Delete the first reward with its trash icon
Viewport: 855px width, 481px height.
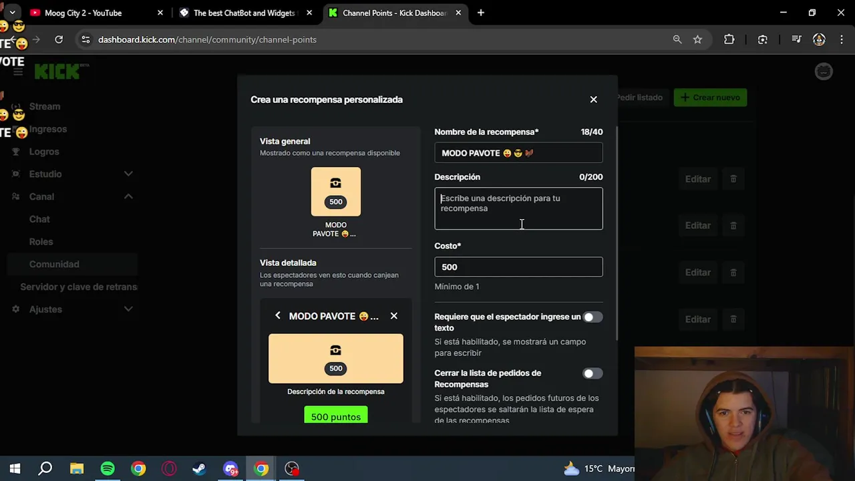[x=733, y=179]
